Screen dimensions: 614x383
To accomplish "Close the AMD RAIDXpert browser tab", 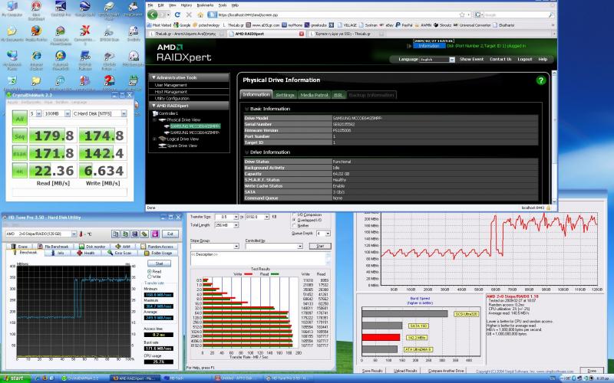I will click(302, 34).
